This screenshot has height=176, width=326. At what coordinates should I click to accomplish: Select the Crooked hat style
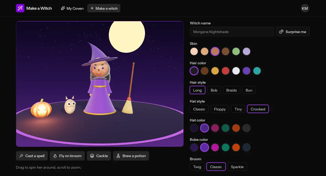(258, 109)
